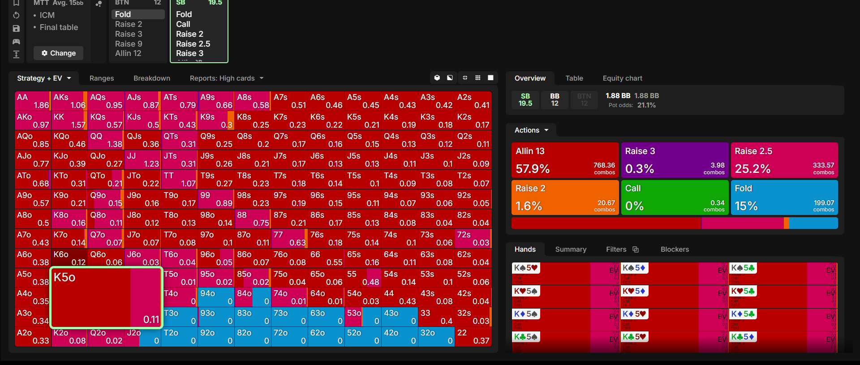Click the 3D cube view icon
The width and height of the screenshot is (860, 365).
coord(437,78)
